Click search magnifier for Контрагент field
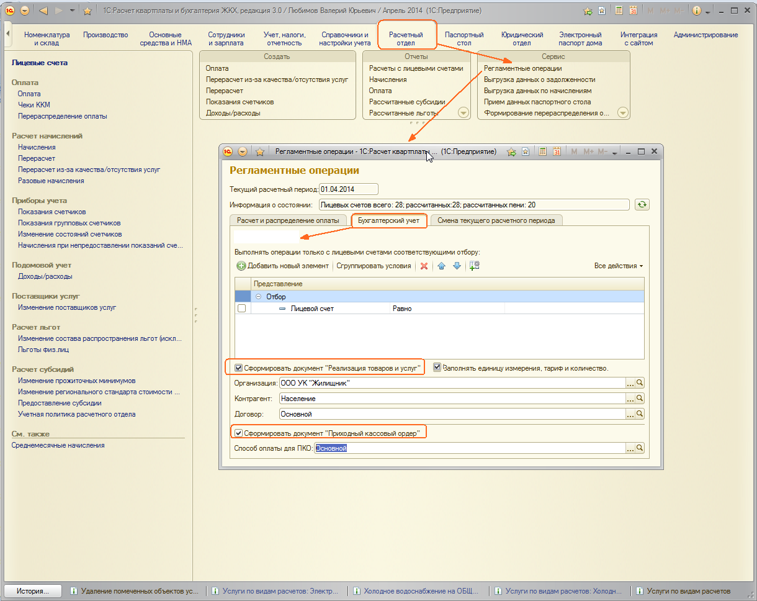The image size is (757, 601). [640, 399]
